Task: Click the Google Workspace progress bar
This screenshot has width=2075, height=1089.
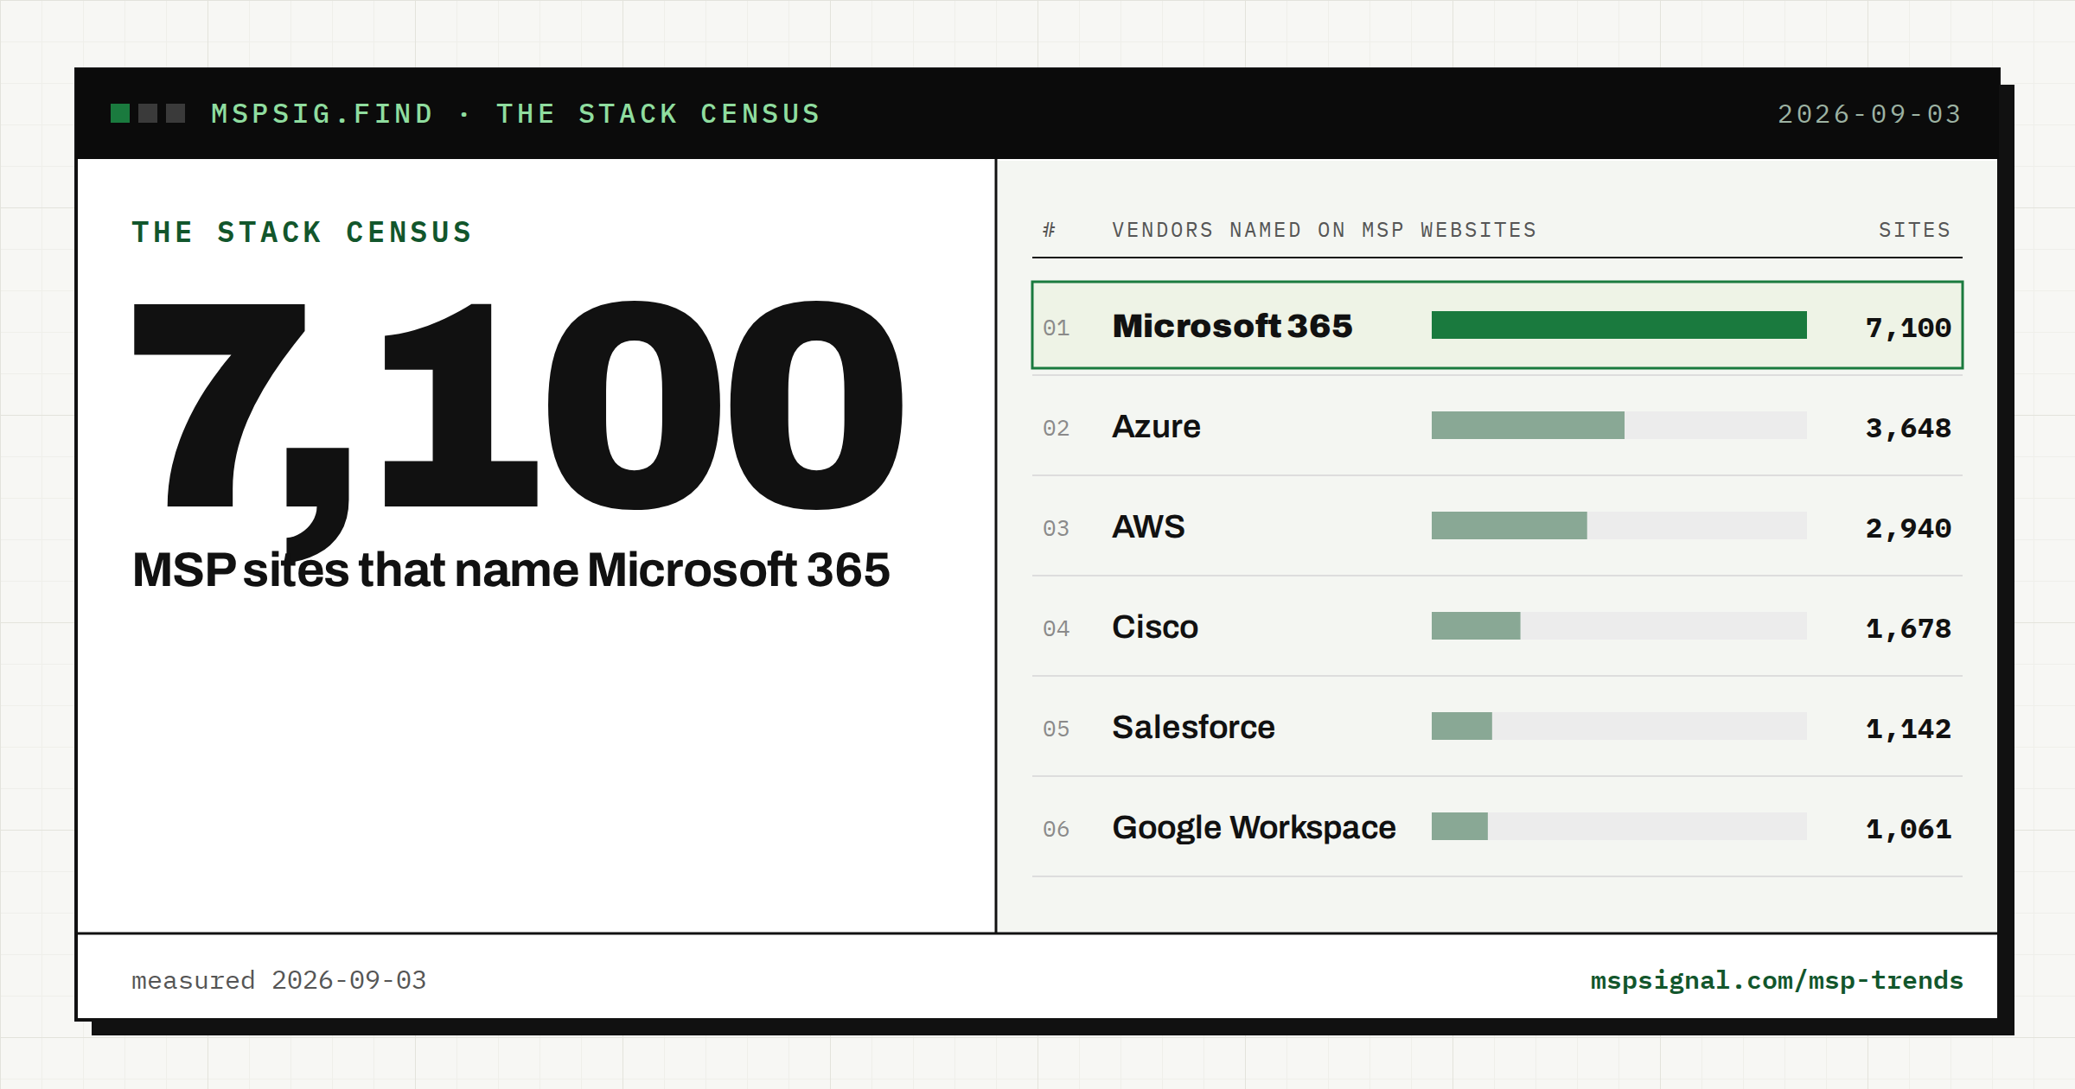Action: point(1618,826)
